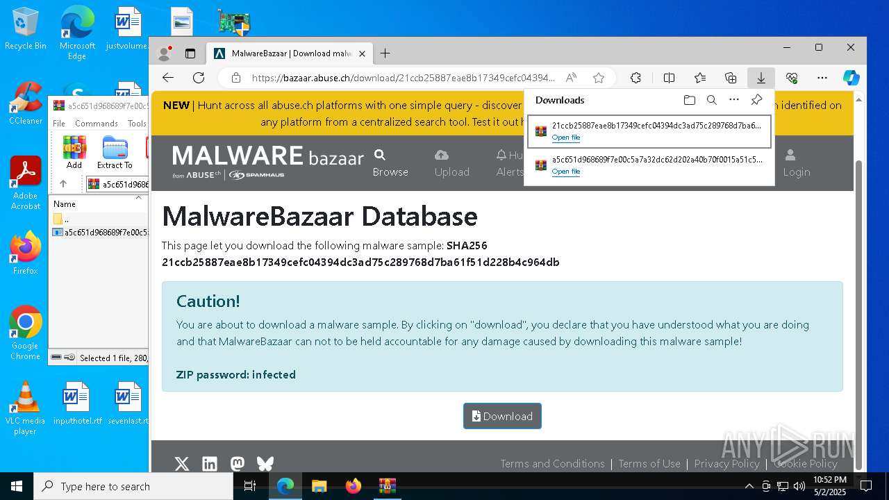
Task: Pin the Downloads panel
Action: 756,100
